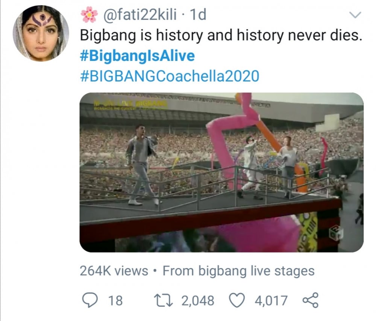Open the share icon on the tweet
Screen dimensions: 376x321
[311, 300]
